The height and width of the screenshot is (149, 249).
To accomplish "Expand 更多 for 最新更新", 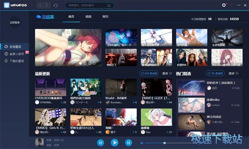I will point(167,74).
